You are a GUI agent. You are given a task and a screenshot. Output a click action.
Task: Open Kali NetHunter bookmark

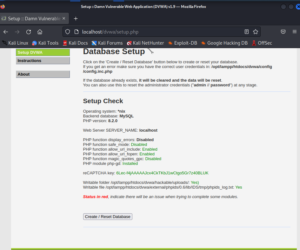(x=145, y=43)
